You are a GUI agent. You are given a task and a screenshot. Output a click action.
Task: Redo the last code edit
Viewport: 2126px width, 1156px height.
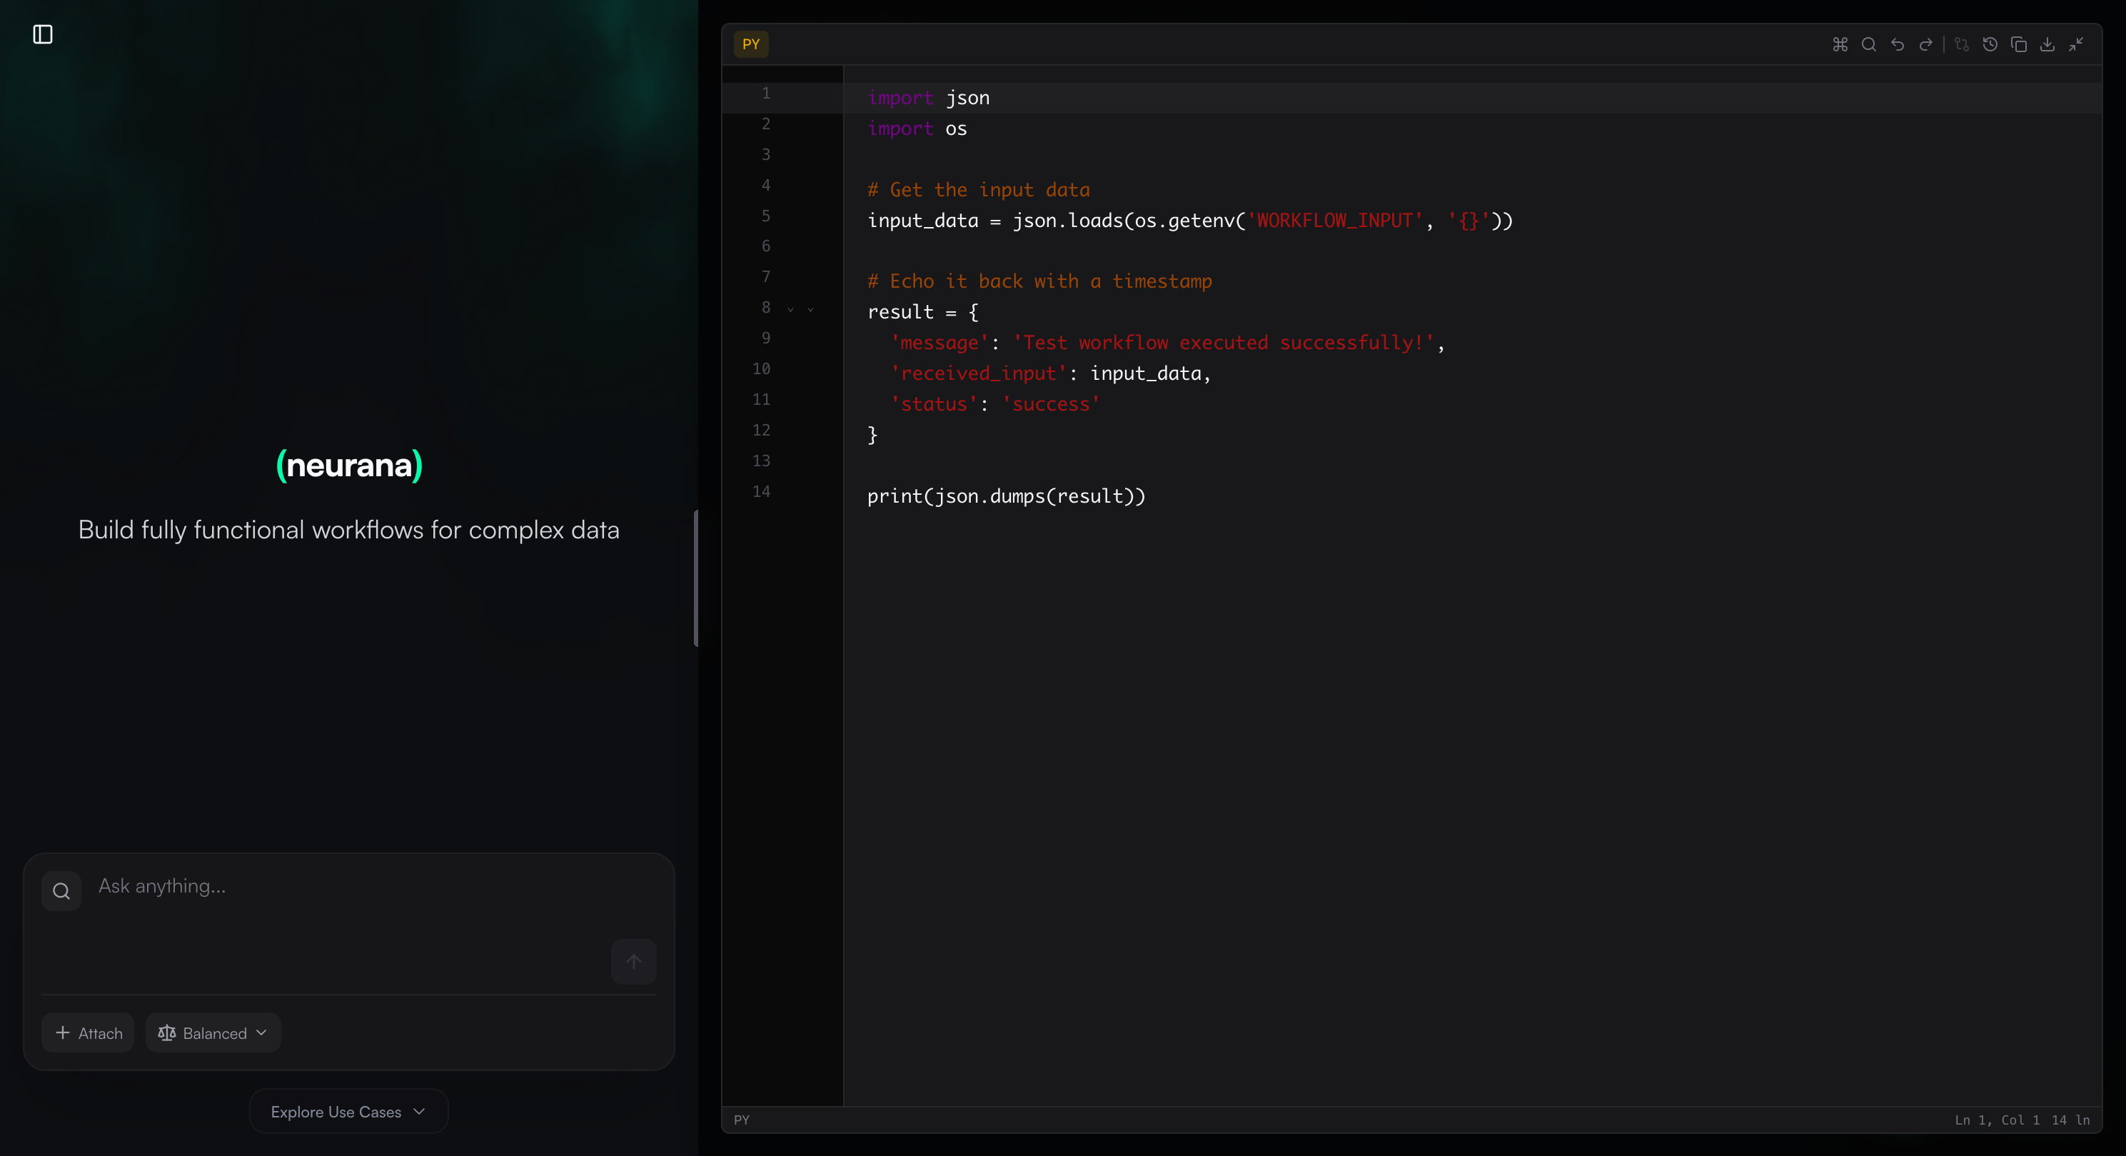coord(1926,44)
